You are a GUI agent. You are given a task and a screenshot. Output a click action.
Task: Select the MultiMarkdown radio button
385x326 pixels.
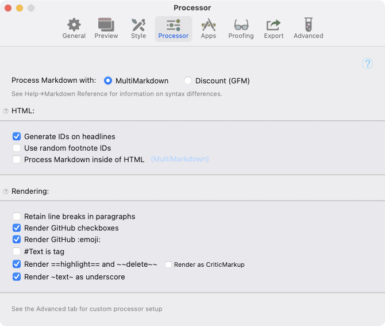pos(108,80)
